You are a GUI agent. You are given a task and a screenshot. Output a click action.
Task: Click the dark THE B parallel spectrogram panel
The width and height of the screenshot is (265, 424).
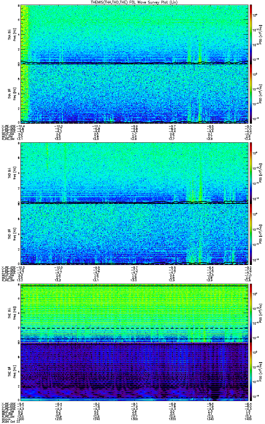coord(134,371)
